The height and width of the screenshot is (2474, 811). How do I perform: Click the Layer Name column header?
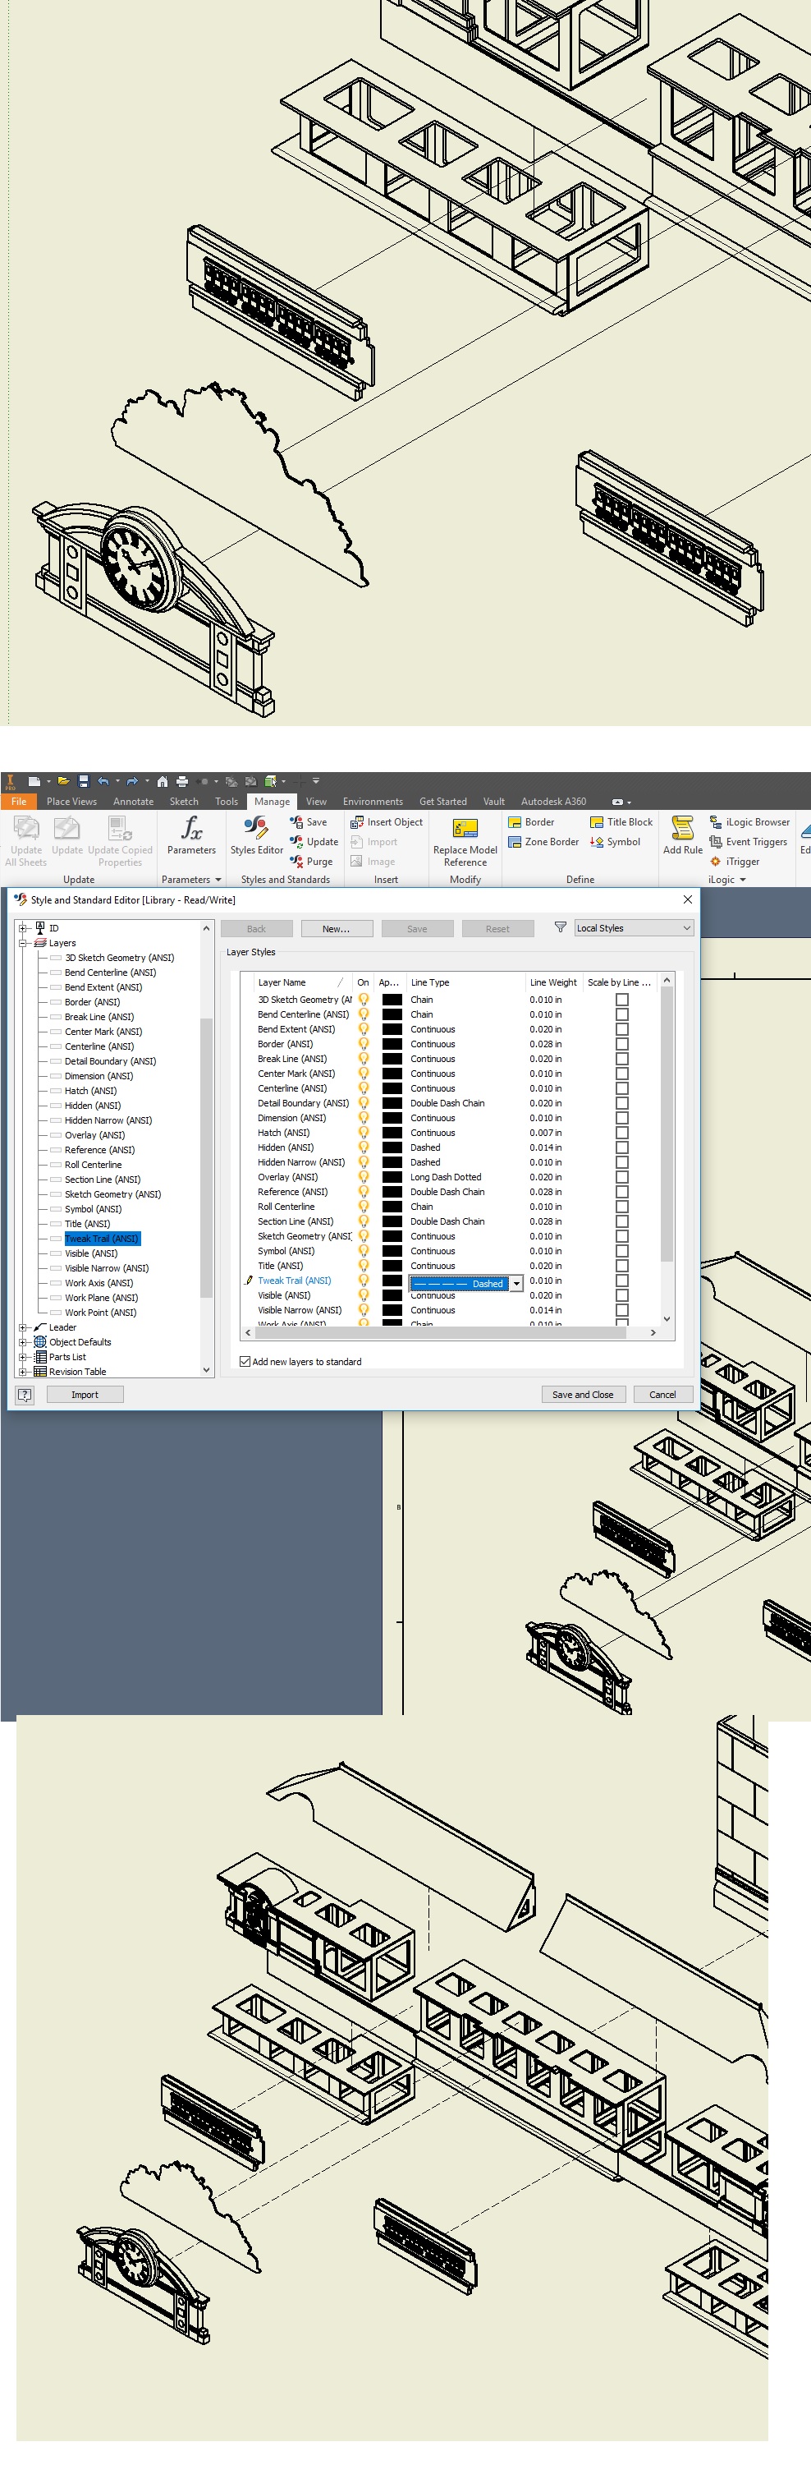[x=300, y=982]
